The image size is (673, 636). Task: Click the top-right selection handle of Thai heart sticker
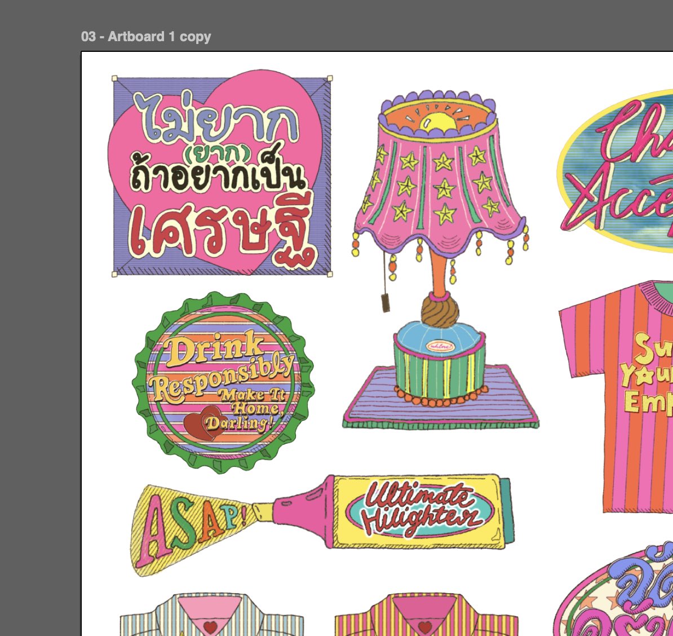click(x=330, y=78)
